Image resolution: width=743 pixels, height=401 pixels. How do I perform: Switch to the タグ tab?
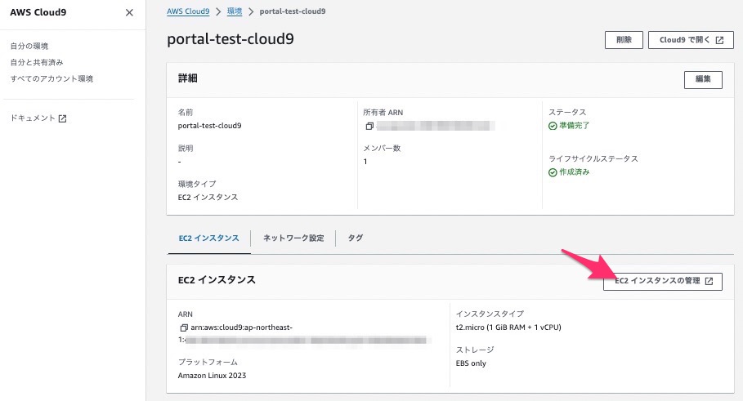(x=355, y=238)
